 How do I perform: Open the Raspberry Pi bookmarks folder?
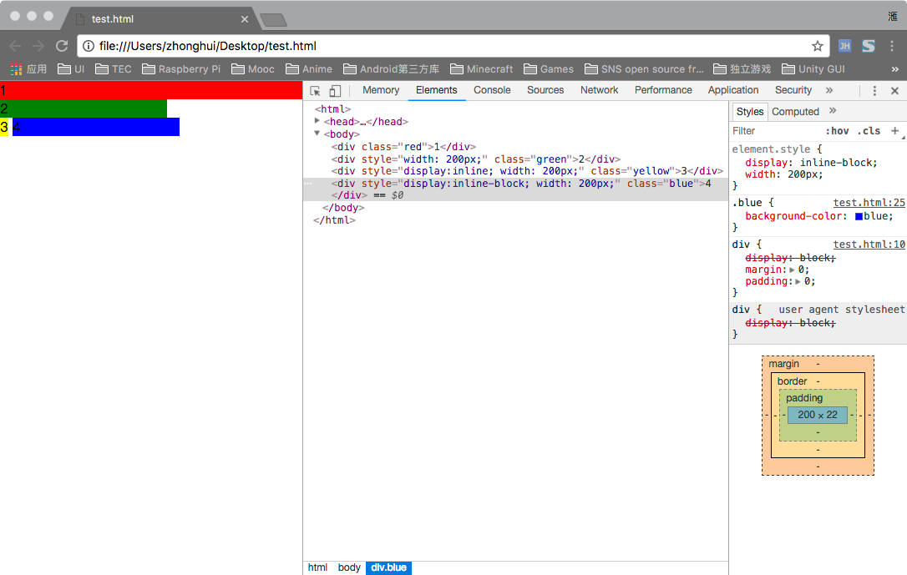pos(181,69)
